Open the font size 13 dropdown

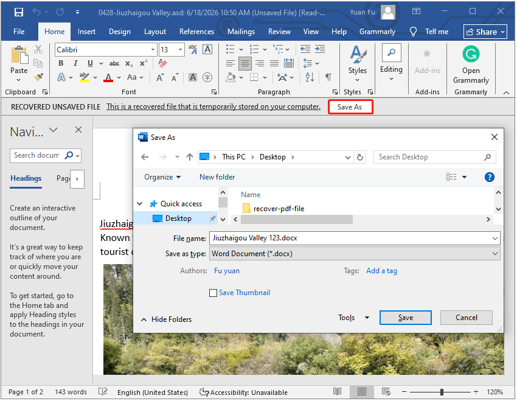[181, 50]
